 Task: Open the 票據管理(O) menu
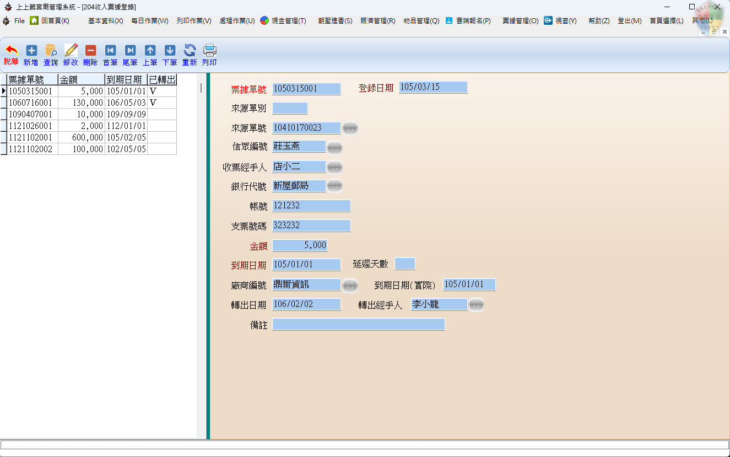[x=520, y=21]
